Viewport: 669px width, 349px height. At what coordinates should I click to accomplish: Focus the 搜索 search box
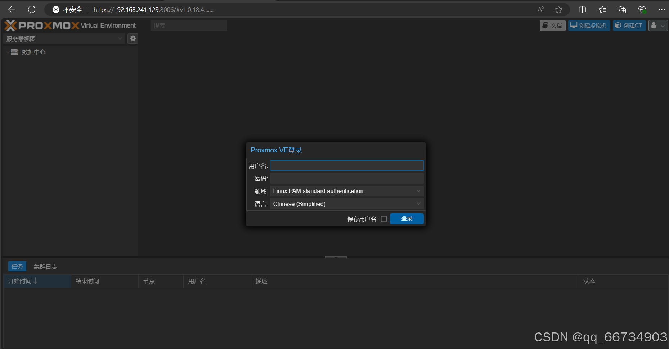tap(189, 26)
